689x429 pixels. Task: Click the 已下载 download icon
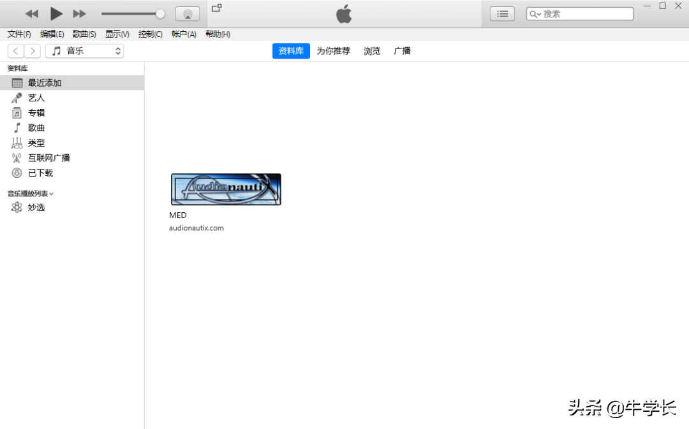pos(17,173)
